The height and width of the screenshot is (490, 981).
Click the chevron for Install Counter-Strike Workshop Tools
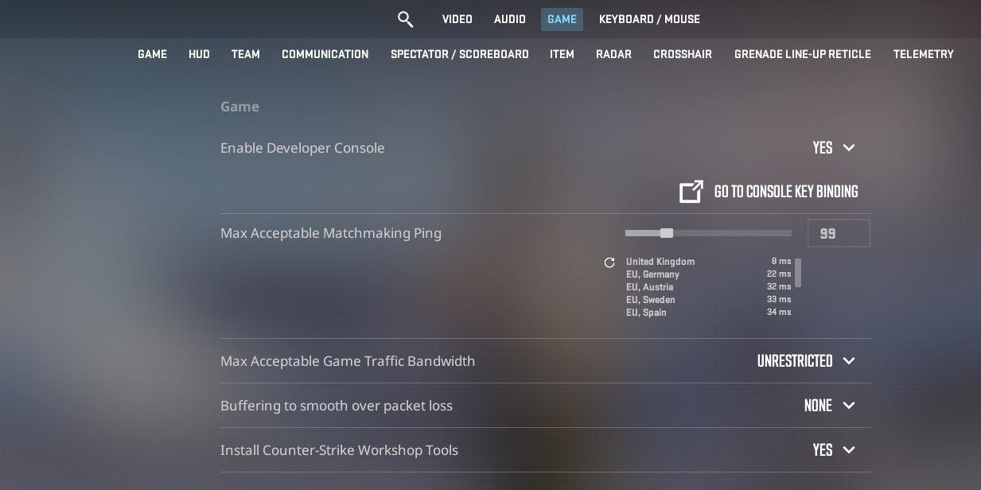point(848,450)
